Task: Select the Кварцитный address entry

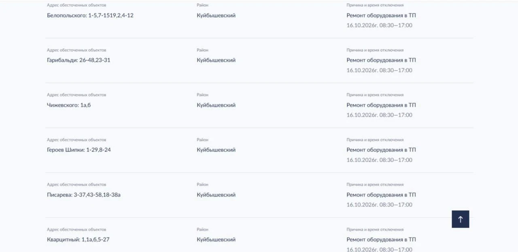Action: 78,239
